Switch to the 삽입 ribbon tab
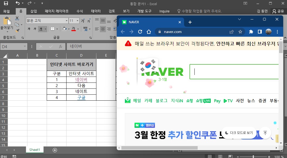 tap(34, 11)
